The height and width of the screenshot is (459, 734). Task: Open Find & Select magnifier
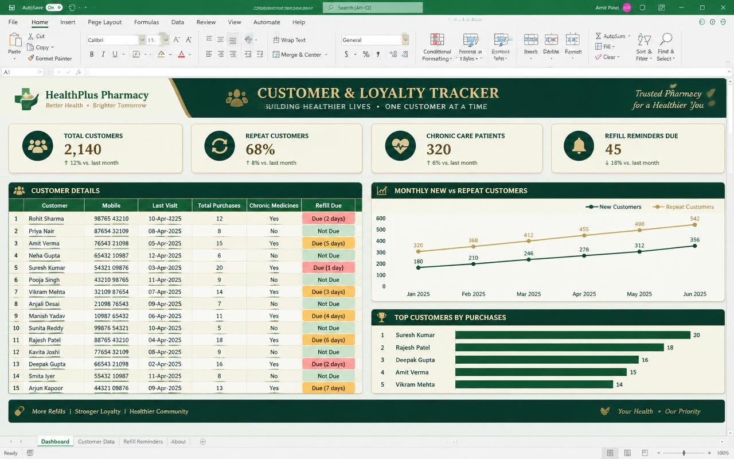point(666,47)
